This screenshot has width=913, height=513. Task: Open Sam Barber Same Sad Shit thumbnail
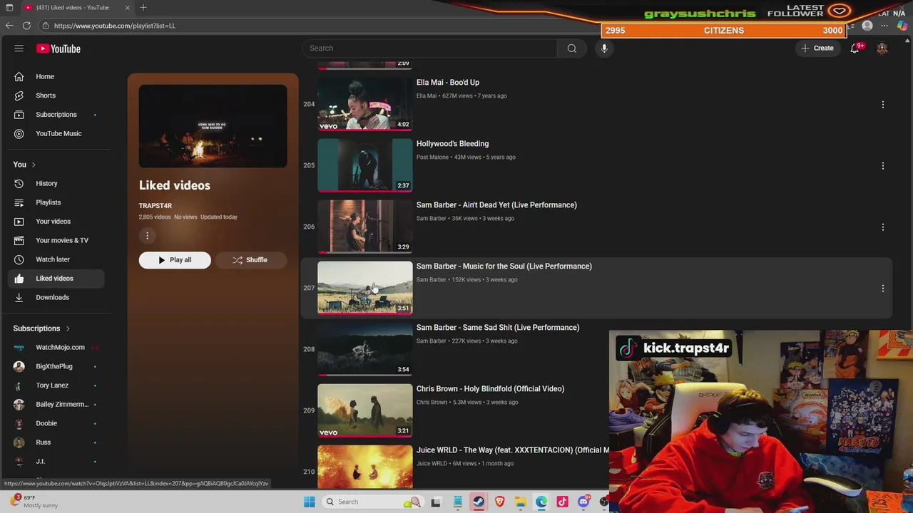365,349
